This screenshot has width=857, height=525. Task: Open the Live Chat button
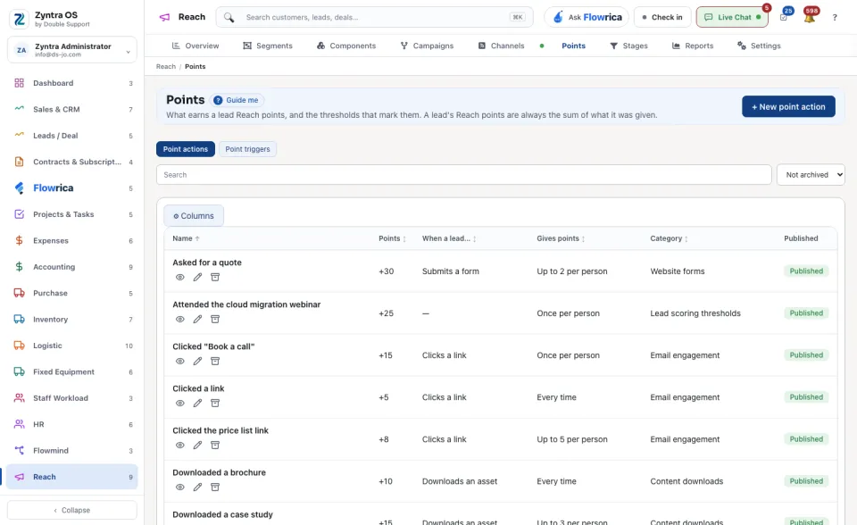732,18
